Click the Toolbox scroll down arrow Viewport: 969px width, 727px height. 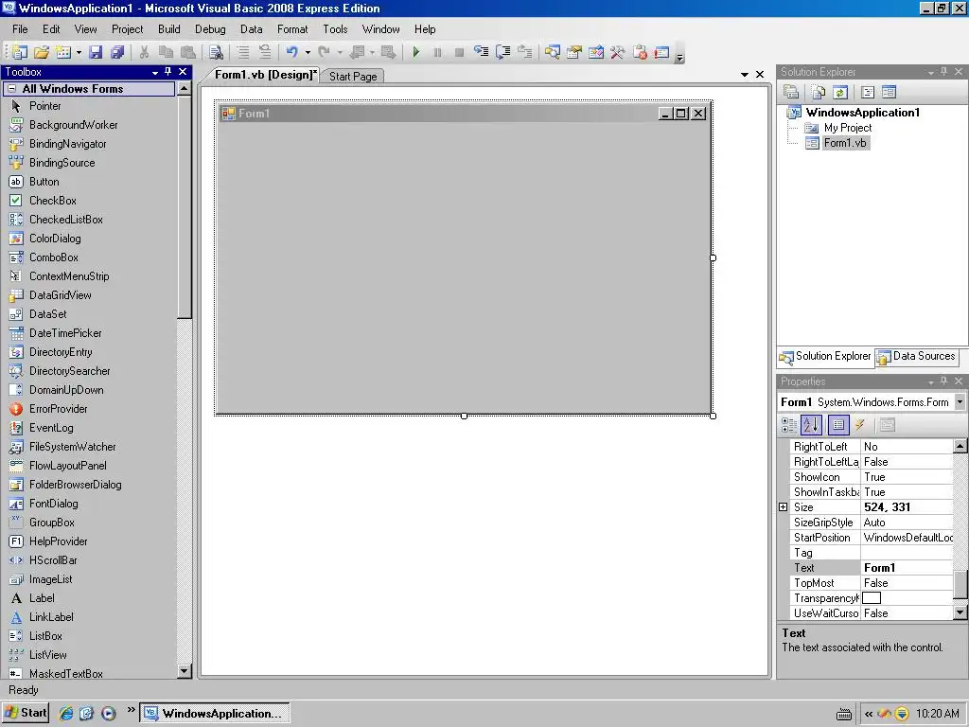(184, 671)
